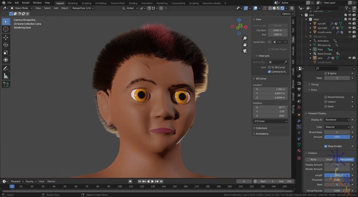Activate the 3D Cursor tool
This screenshot has height=197, width=358.
point(6,29)
